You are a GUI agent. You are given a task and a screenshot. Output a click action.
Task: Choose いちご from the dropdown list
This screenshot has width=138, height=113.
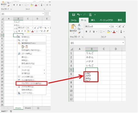click(x=88, y=73)
